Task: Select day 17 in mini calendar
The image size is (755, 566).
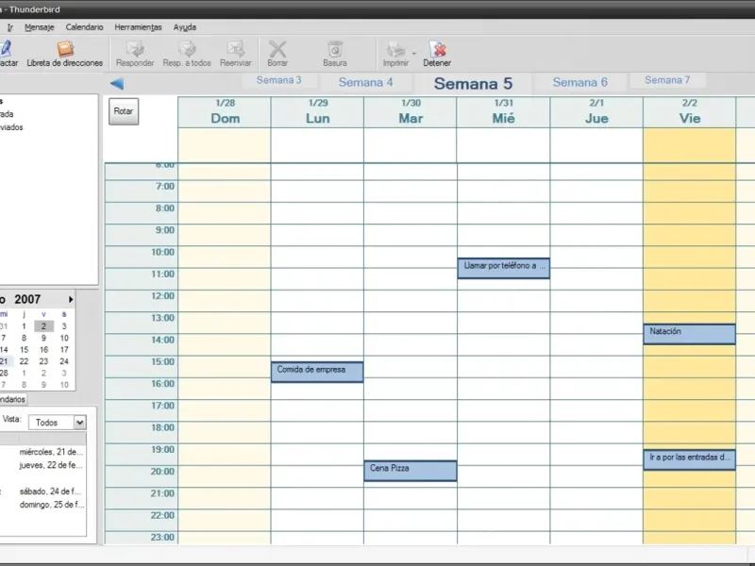Action: 64,350
